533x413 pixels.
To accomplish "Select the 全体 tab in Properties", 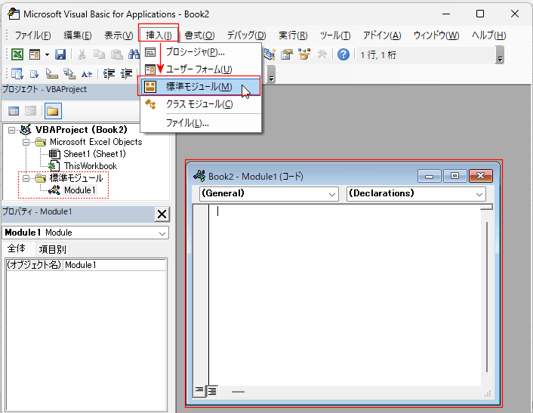I will click(17, 248).
